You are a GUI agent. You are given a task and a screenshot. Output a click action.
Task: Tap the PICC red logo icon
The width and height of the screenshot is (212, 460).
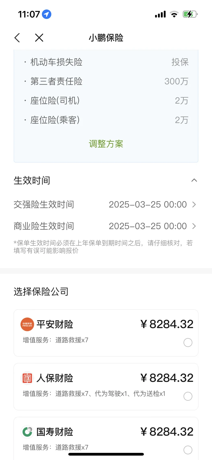click(27, 378)
